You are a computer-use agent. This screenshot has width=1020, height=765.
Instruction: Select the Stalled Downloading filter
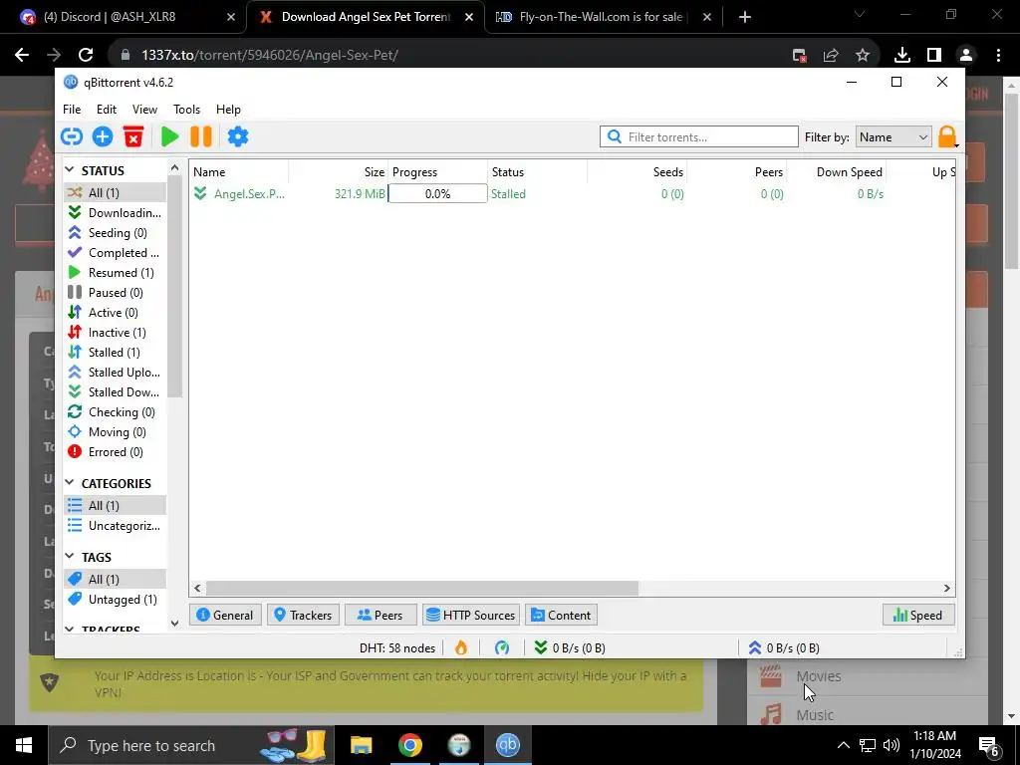pyautogui.click(x=116, y=392)
